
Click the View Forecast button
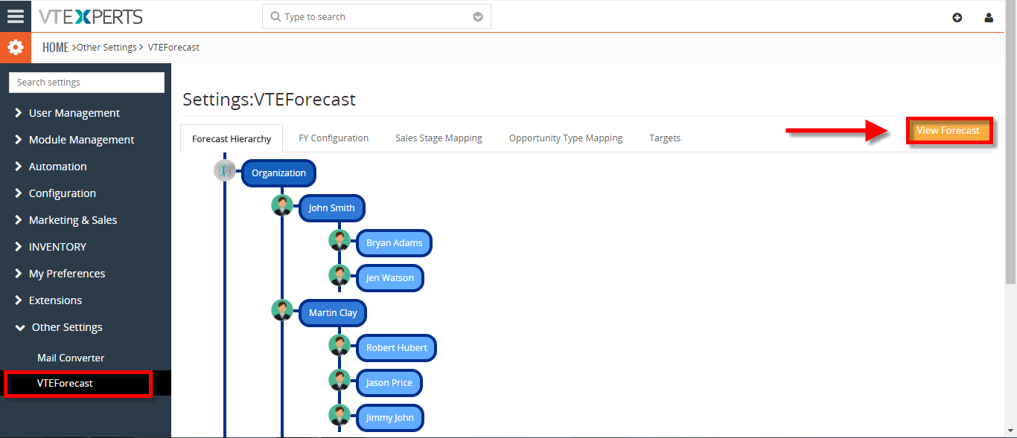[949, 131]
